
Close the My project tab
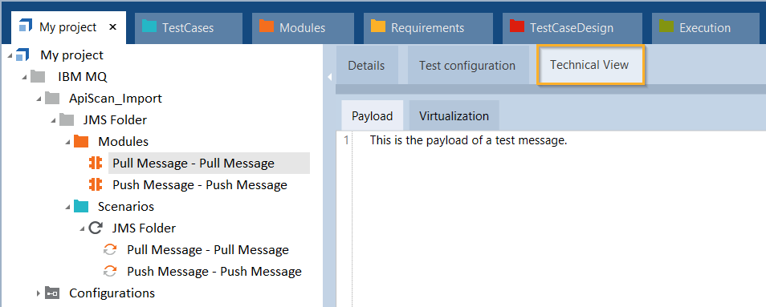(x=112, y=27)
